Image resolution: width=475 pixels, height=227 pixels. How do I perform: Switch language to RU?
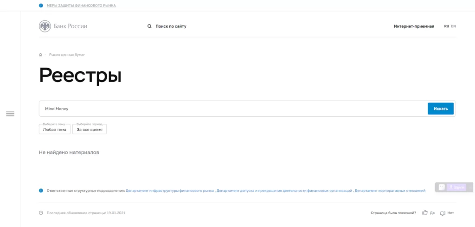[x=447, y=26]
